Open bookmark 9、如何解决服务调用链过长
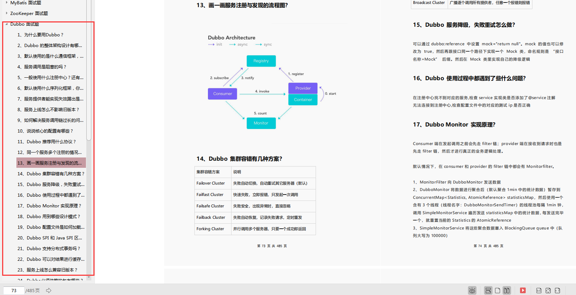 [50, 120]
